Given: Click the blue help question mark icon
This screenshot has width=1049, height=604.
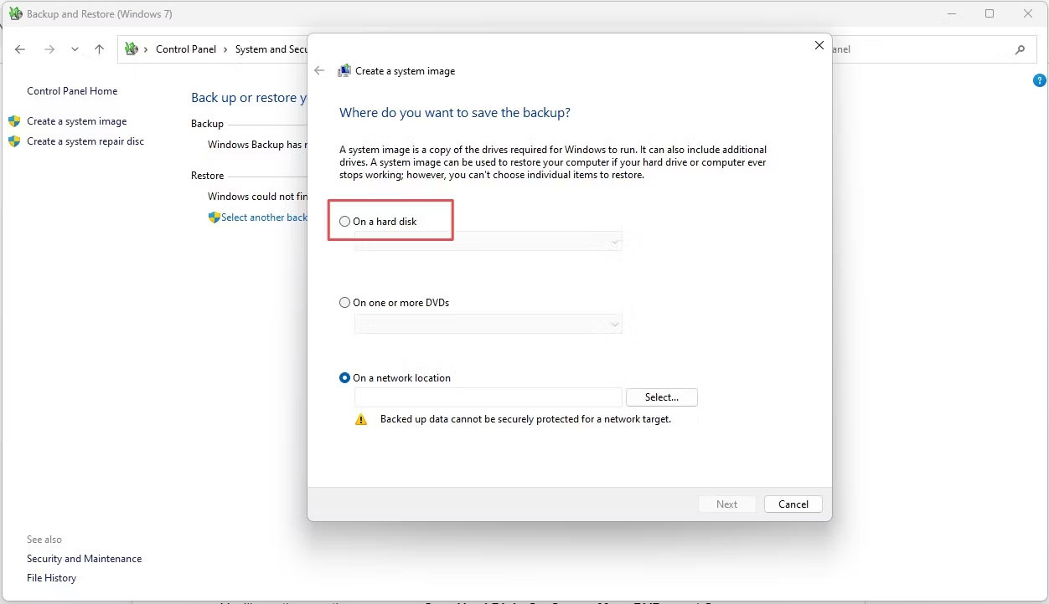Looking at the screenshot, I should pos(1040,81).
